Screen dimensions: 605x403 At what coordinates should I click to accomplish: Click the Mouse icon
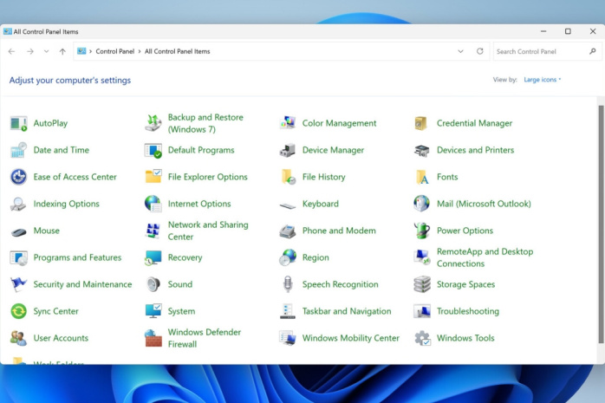point(18,232)
